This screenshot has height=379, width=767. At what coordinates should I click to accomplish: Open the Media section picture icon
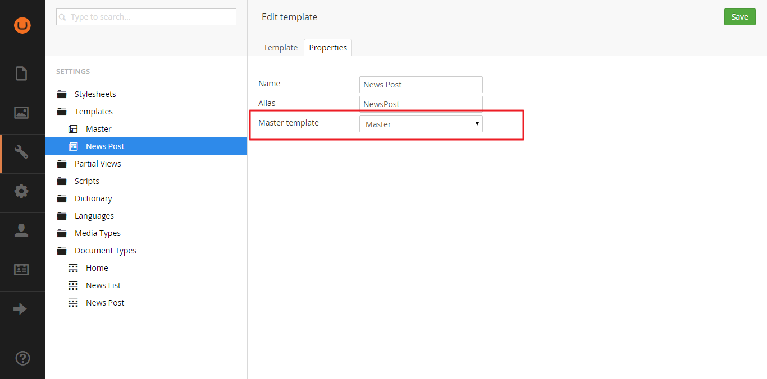click(21, 113)
